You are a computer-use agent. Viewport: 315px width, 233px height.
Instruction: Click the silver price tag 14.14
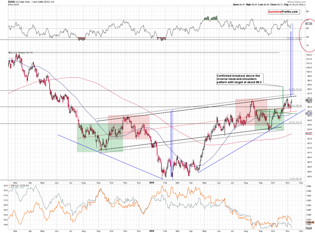309,228
